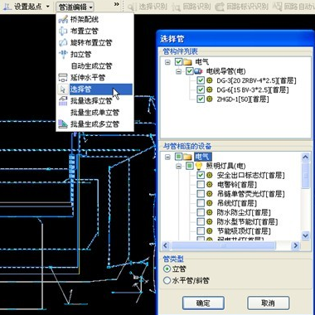Viewport: 315px width, 315px height.
Task: Choose 扣立管 menu entry
Action: point(94,54)
